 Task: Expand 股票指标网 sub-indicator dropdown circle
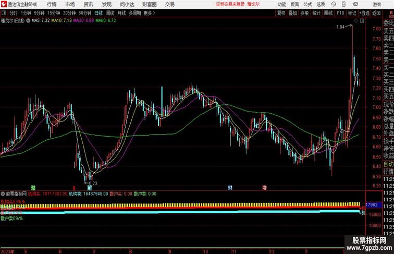tap(3, 194)
